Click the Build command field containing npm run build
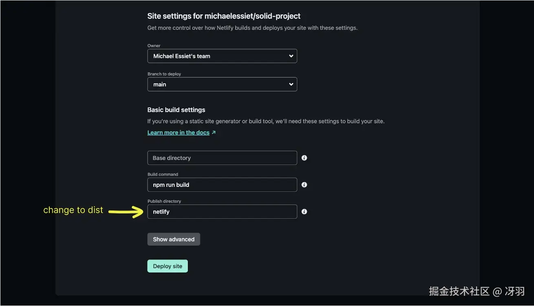 [222, 185]
